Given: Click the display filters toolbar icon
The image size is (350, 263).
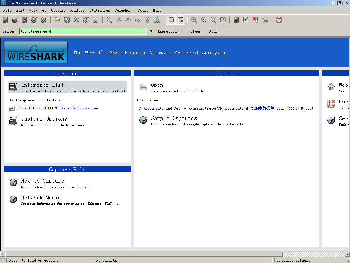Looking at the screenshot, I should click(x=246, y=20).
